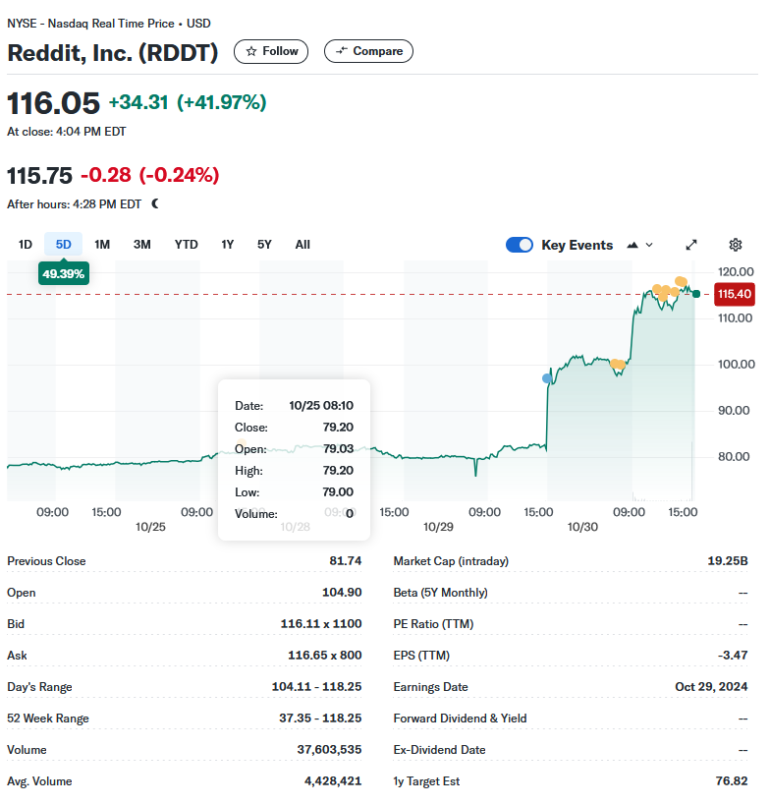Select the 5D chart range
Viewport: 770px width, 805px height.
click(x=63, y=245)
